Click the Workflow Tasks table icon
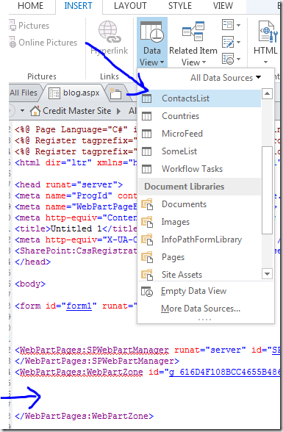This screenshot has height=432, width=283. (x=146, y=169)
